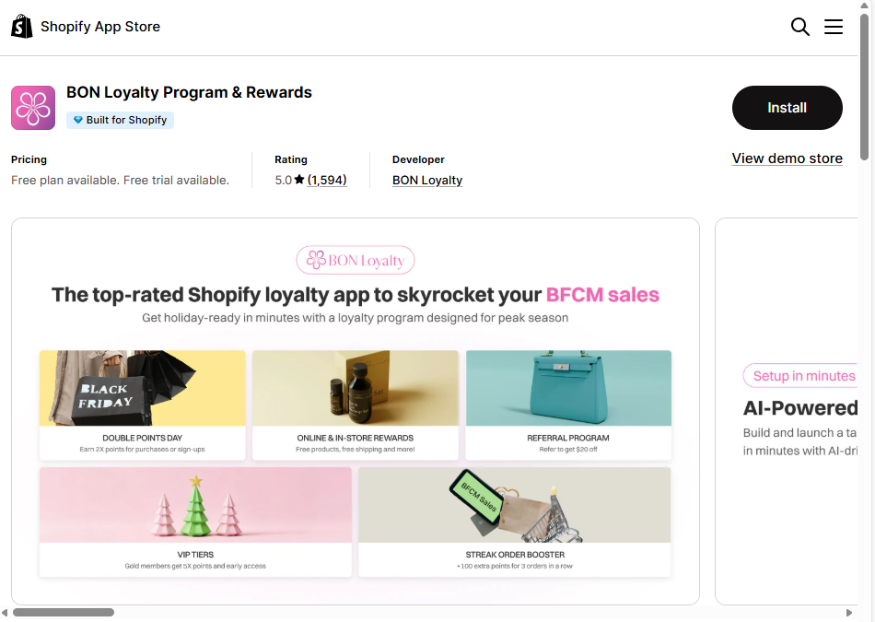Click the BON Loyalty logo in the banner
Viewport: 875px width, 622px height.
(x=355, y=260)
